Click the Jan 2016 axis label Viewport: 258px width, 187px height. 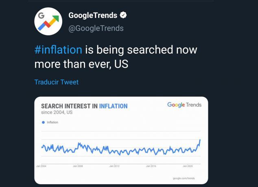click(x=151, y=166)
